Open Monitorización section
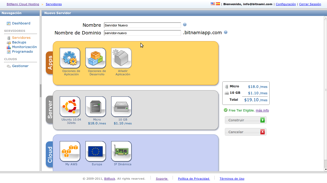 24,47
